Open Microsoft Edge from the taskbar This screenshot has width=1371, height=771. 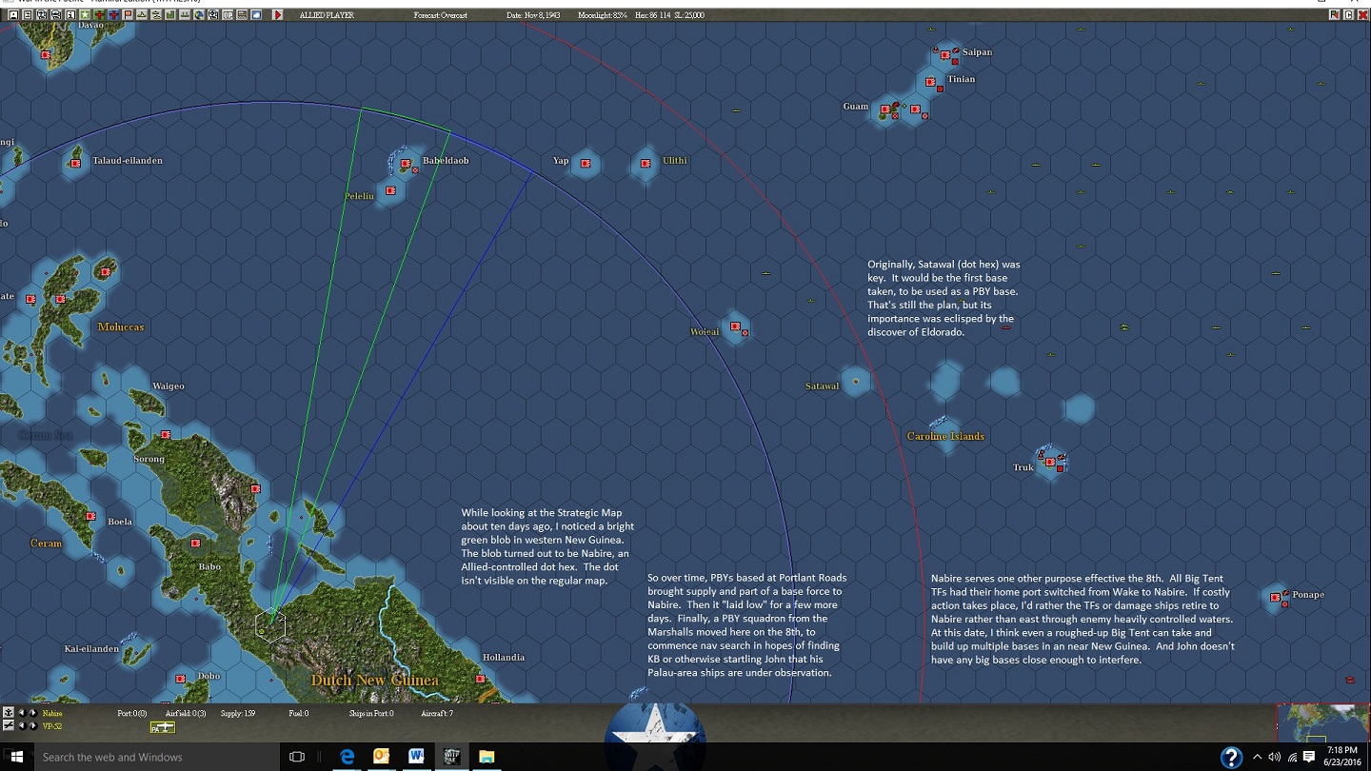(348, 757)
